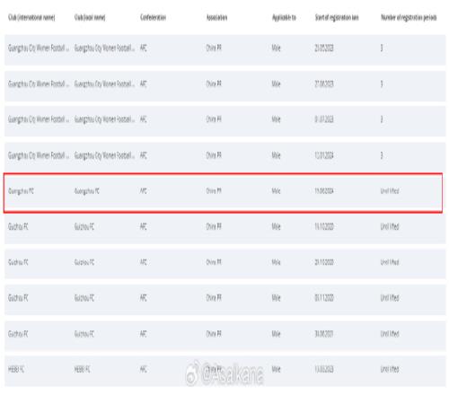Sort by Start of registration ban header
Viewport: 449px width, 395px height.
337,18
